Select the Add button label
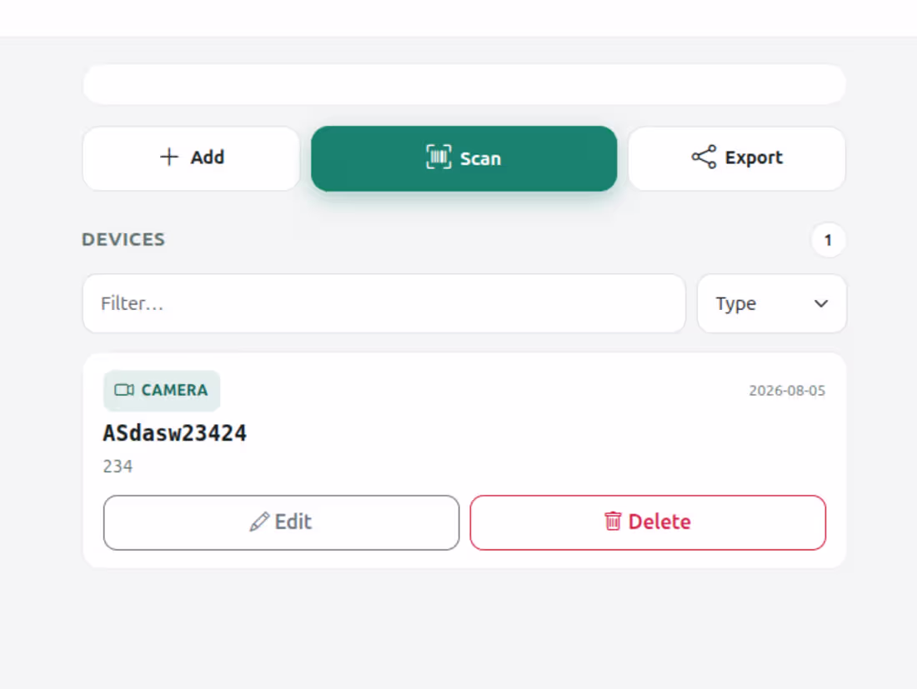The width and height of the screenshot is (917, 689). [x=207, y=157]
